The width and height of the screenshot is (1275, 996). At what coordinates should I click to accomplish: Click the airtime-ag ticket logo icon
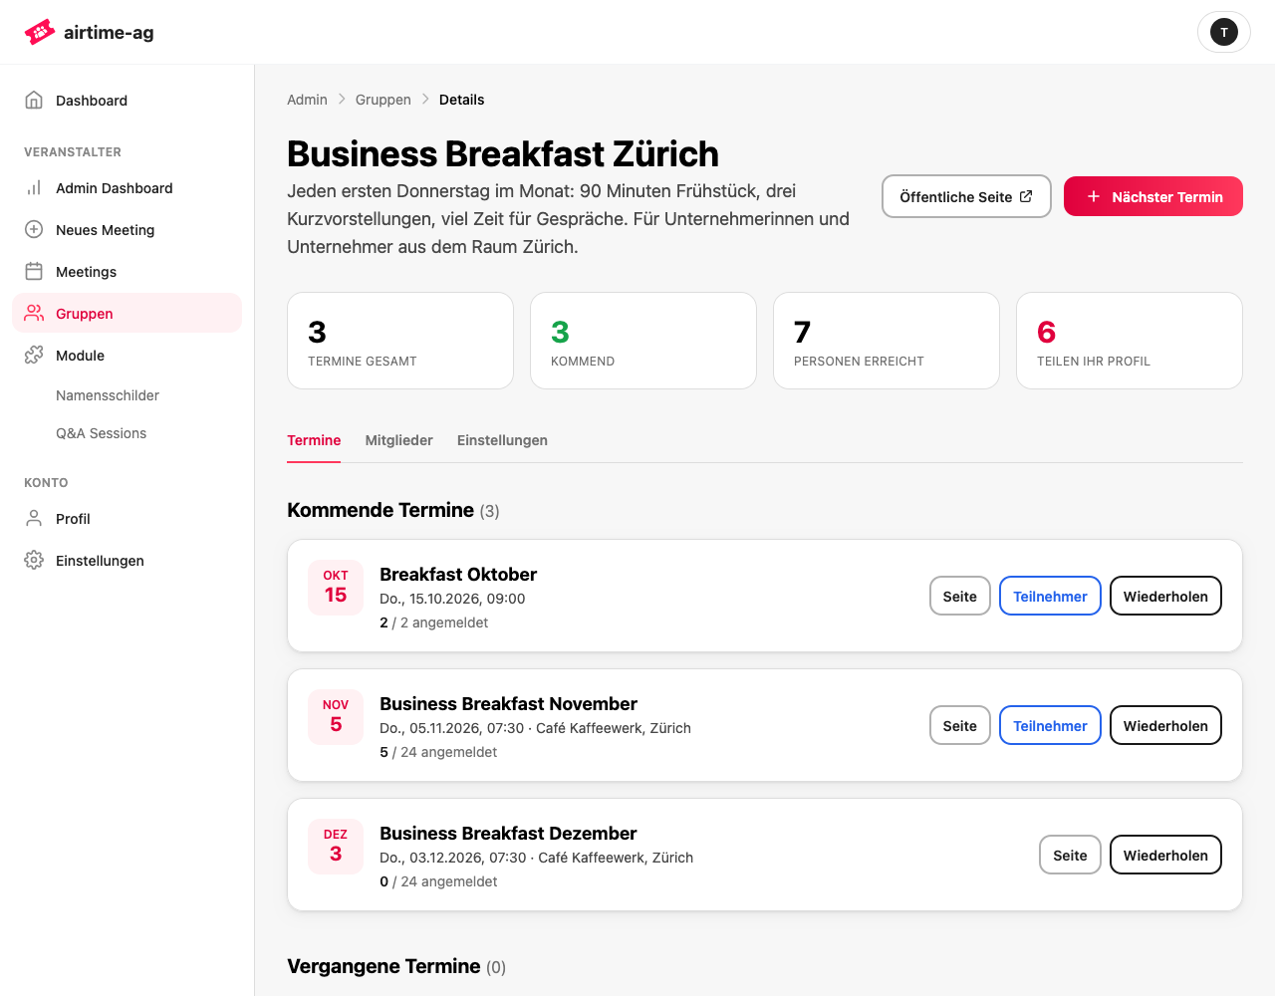click(x=39, y=32)
